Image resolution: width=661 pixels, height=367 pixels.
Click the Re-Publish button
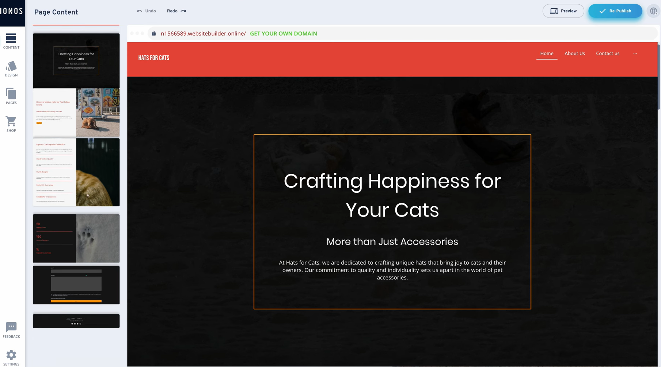615,11
